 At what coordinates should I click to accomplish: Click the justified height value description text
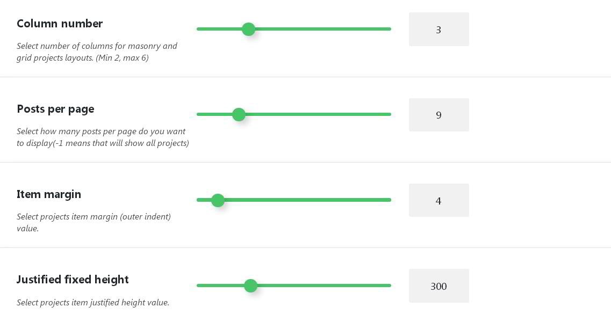click(93, 303)
